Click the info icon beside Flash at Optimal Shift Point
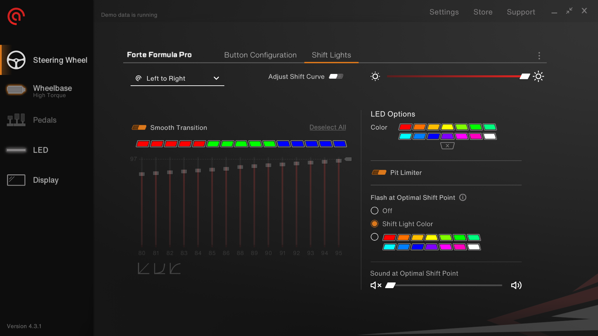Image resolution: width=598 pixels, height=336 pixels. point(463,197)
